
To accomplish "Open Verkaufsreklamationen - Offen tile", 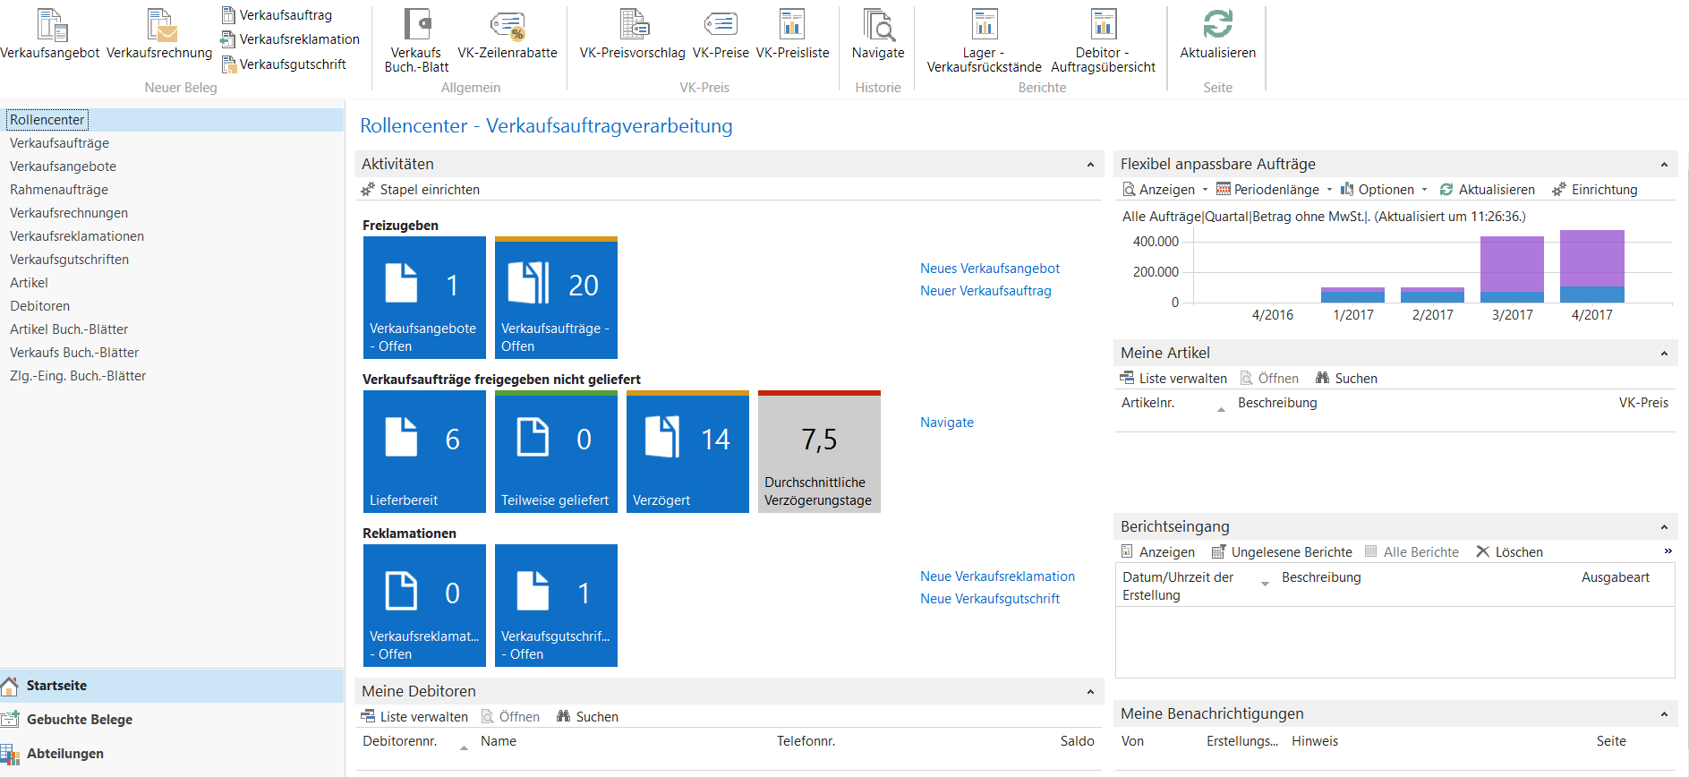I will coord(424,606).
